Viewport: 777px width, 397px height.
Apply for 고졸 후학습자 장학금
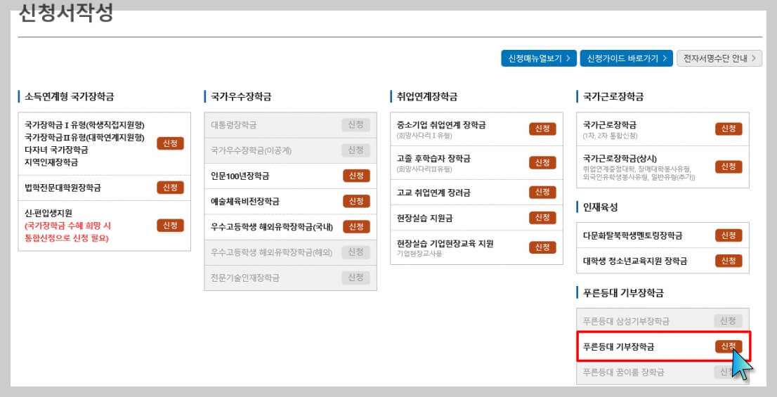tap(542, 162)
